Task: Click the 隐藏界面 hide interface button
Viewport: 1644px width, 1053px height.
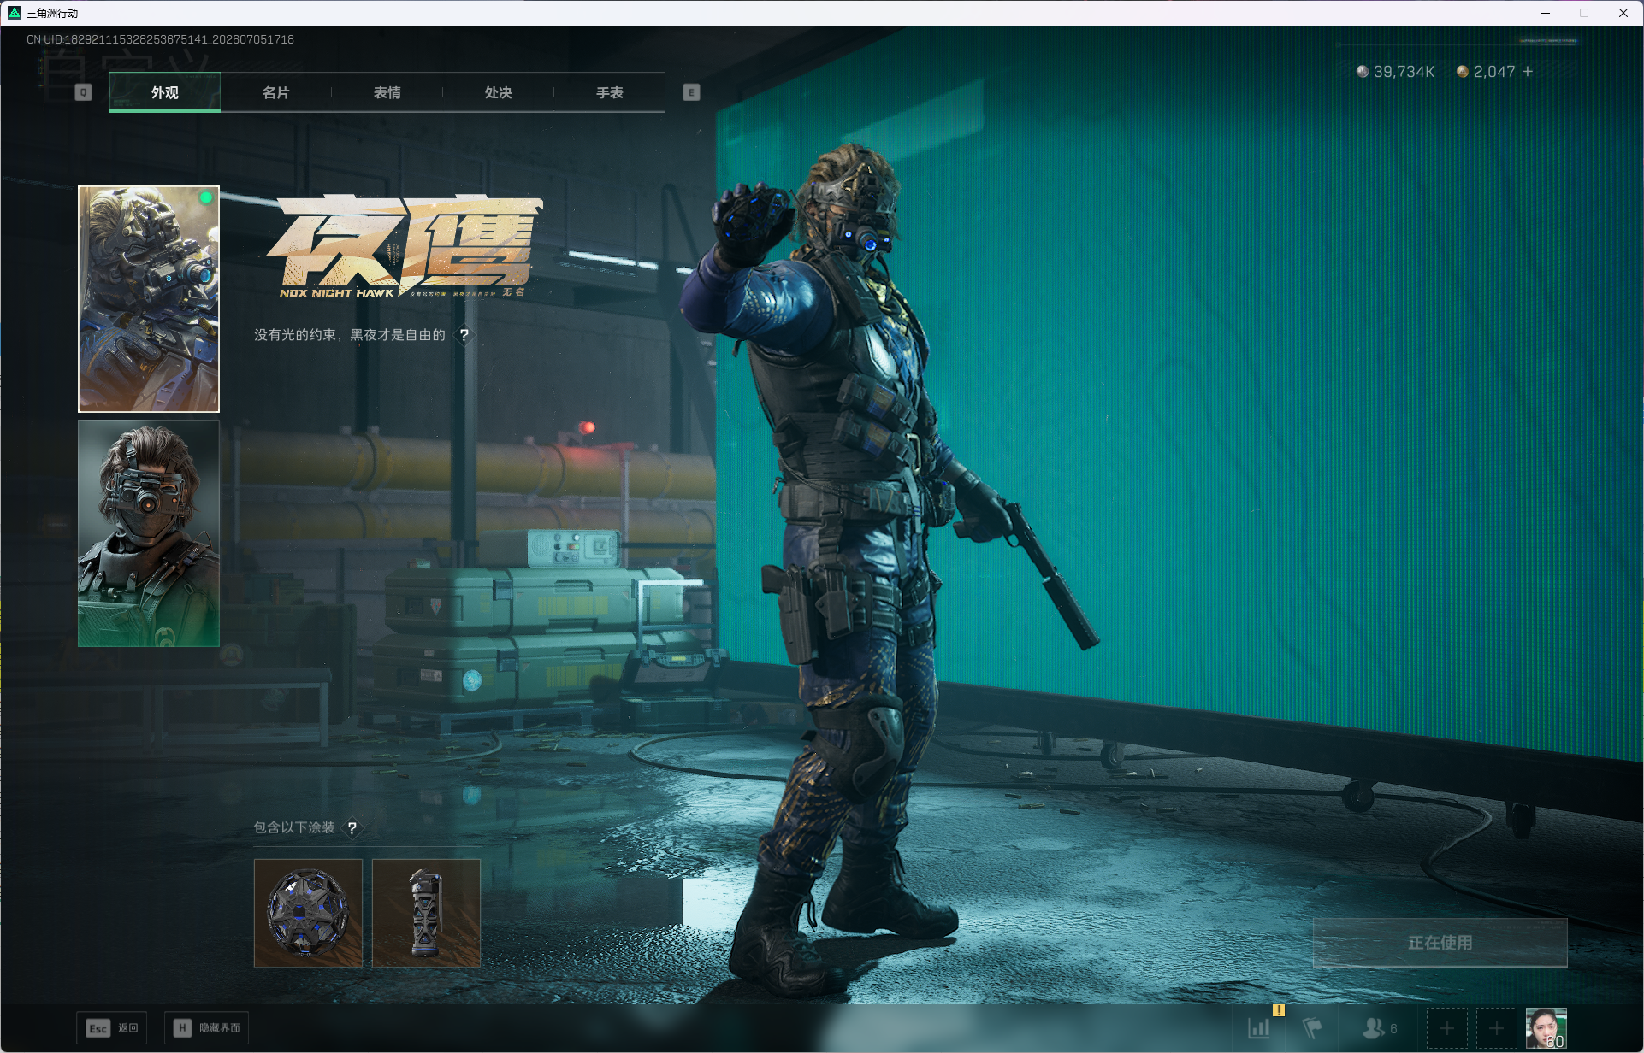Action: (206, 1027)
